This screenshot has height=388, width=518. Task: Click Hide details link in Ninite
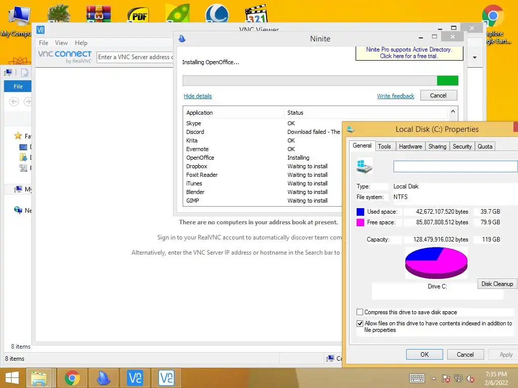(198, 96)
